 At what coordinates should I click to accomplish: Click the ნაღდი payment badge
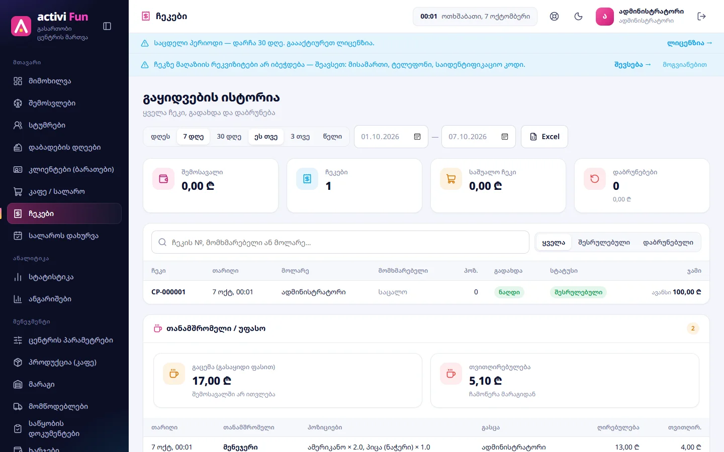tap(509, 292)
